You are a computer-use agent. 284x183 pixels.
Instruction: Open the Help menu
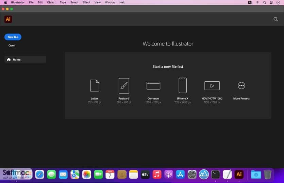tap(122, 2)
